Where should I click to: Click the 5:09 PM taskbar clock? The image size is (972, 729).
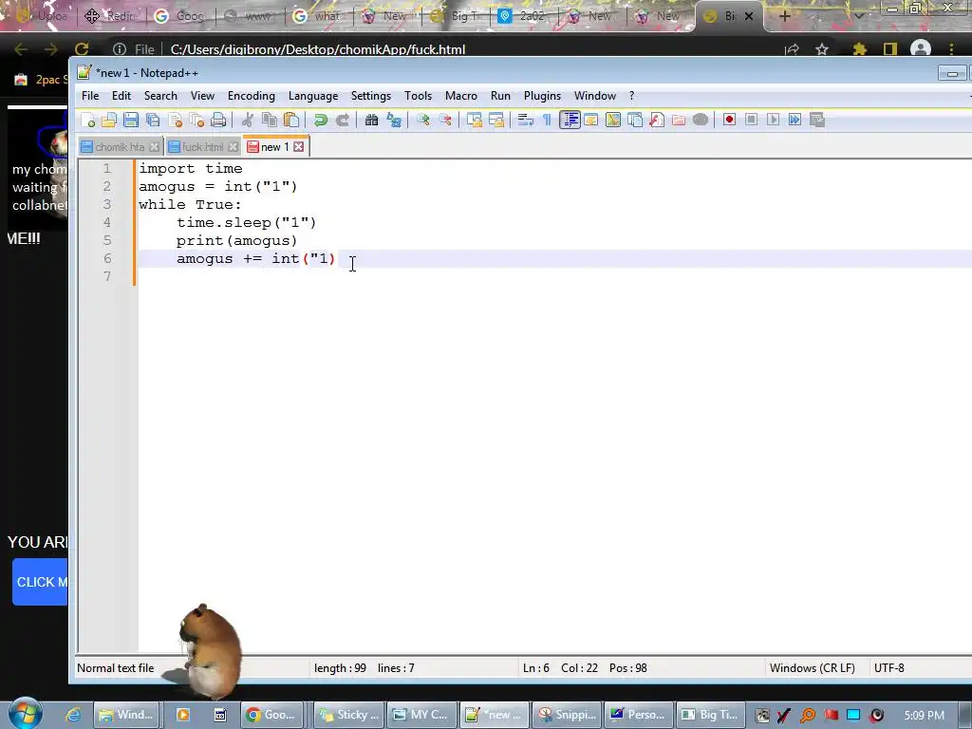click(x=924, y=716)
